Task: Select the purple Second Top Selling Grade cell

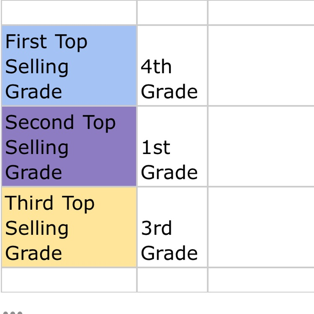Action: 69,146
